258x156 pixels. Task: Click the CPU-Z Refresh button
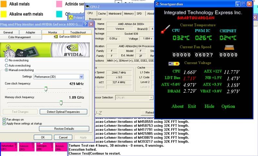[148, 113]
